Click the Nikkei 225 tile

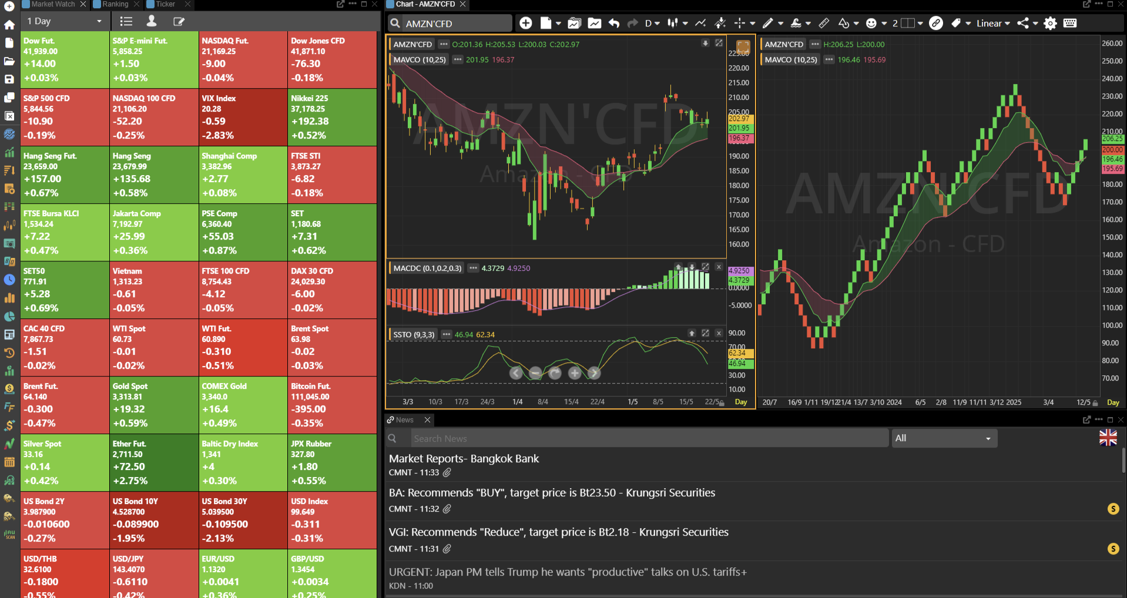[333, 117]
